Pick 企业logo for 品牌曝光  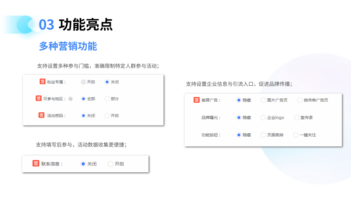pos(263,117)
